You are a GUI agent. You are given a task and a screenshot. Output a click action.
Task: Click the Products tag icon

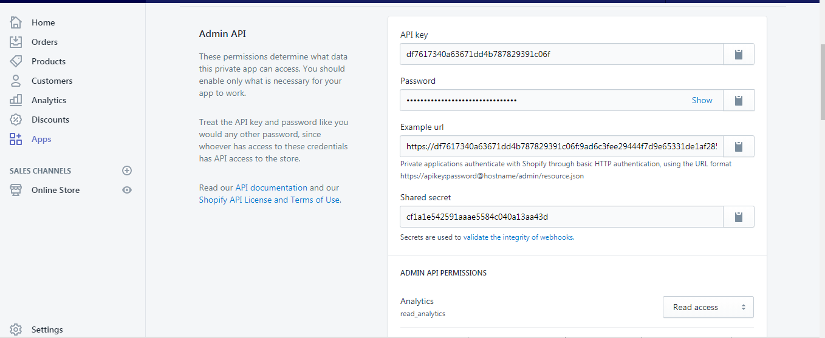click(x=16, y=61)
